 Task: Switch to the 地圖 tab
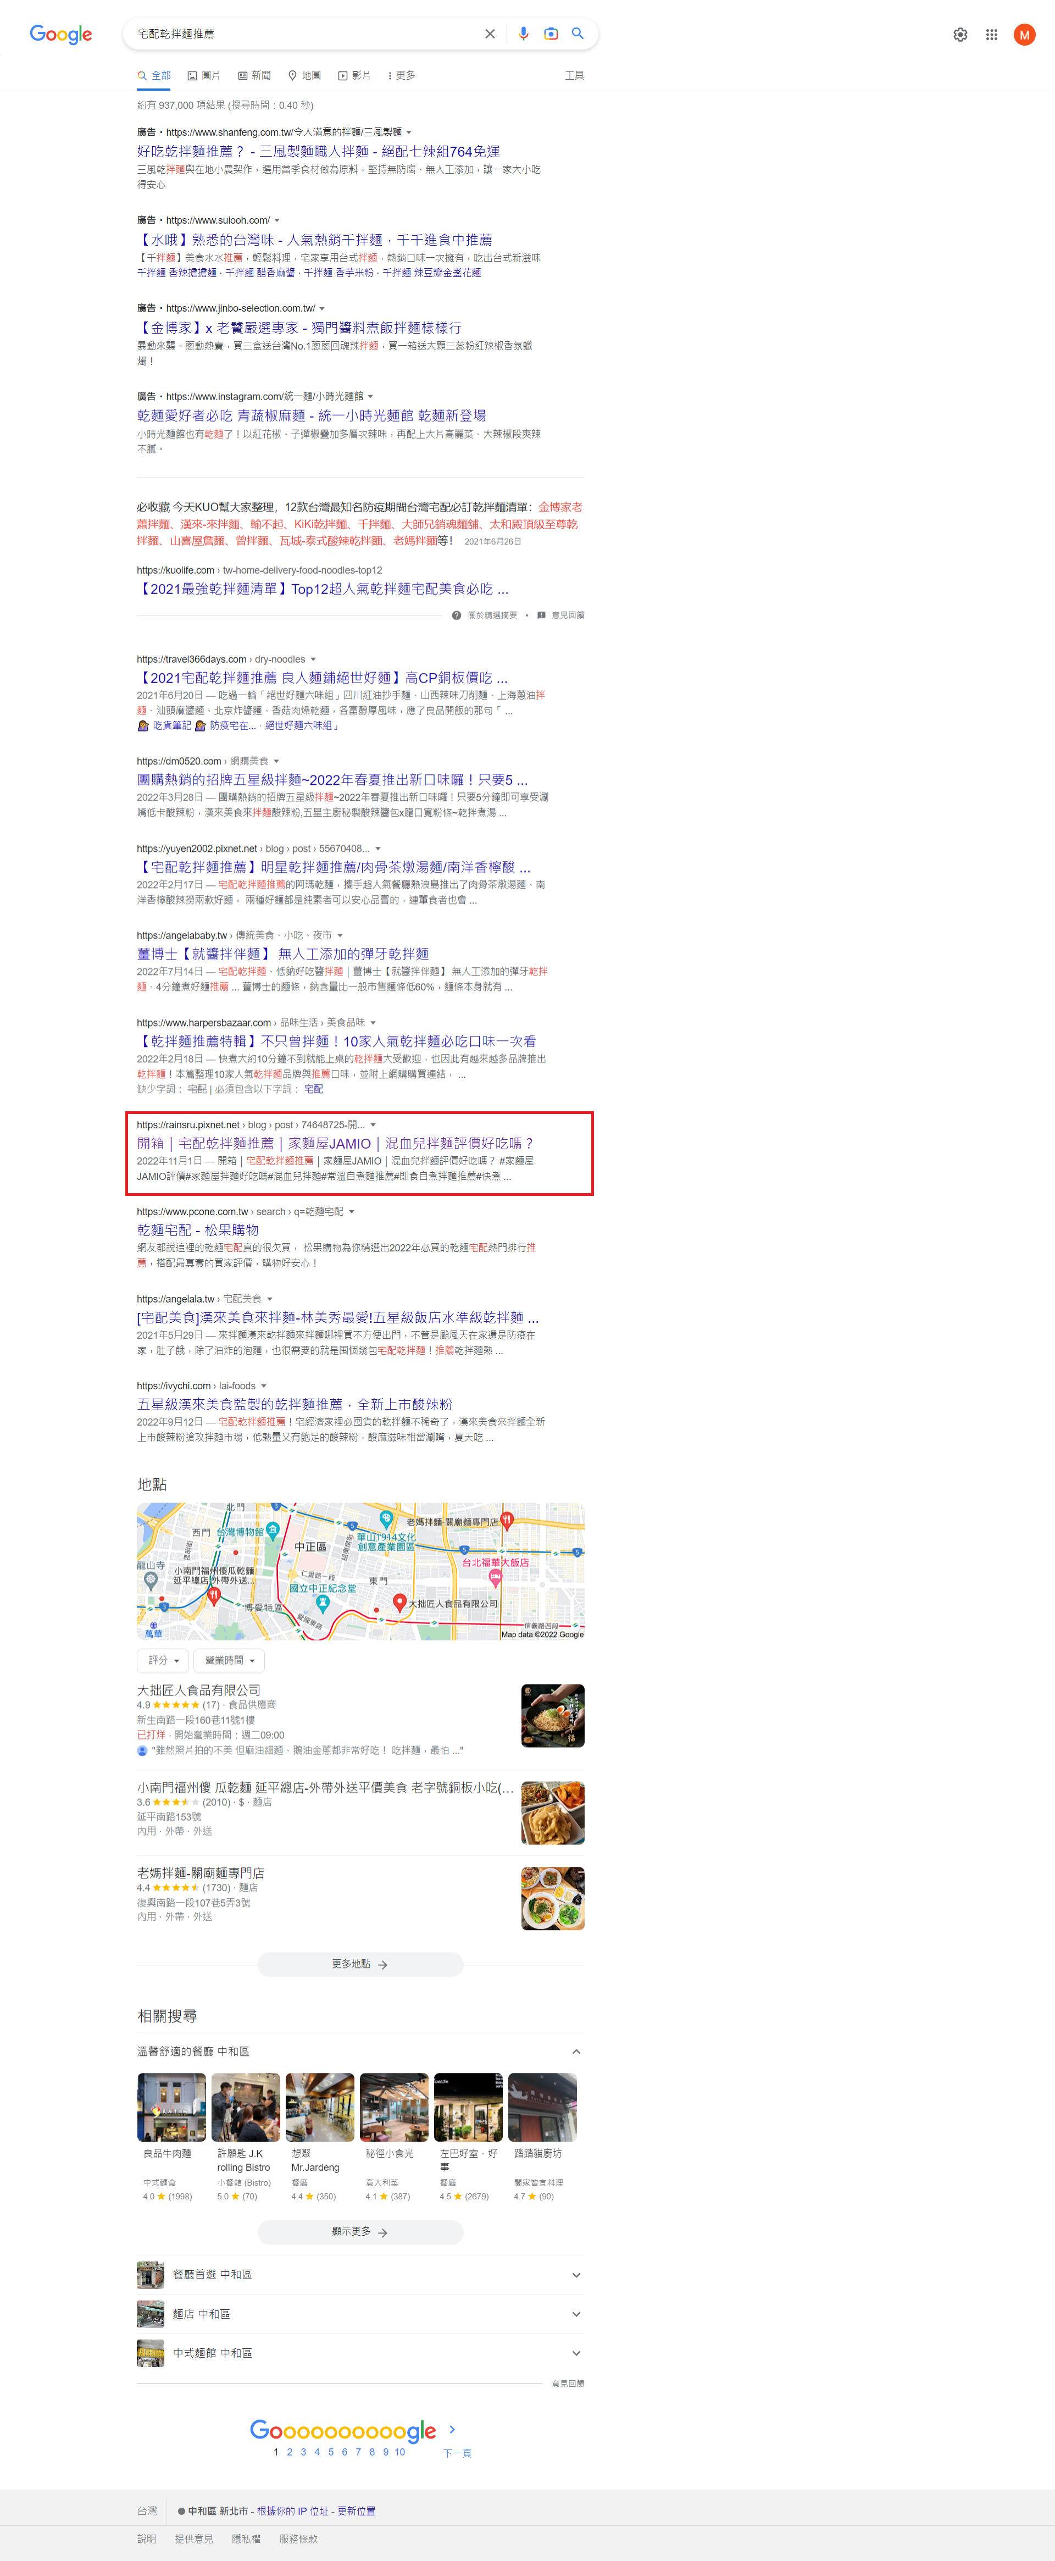304,75
